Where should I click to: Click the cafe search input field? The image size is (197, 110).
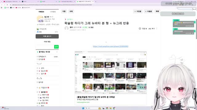click(x=45, y=47)
